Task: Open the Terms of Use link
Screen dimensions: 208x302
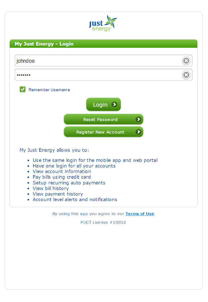Action: (140, 214)
